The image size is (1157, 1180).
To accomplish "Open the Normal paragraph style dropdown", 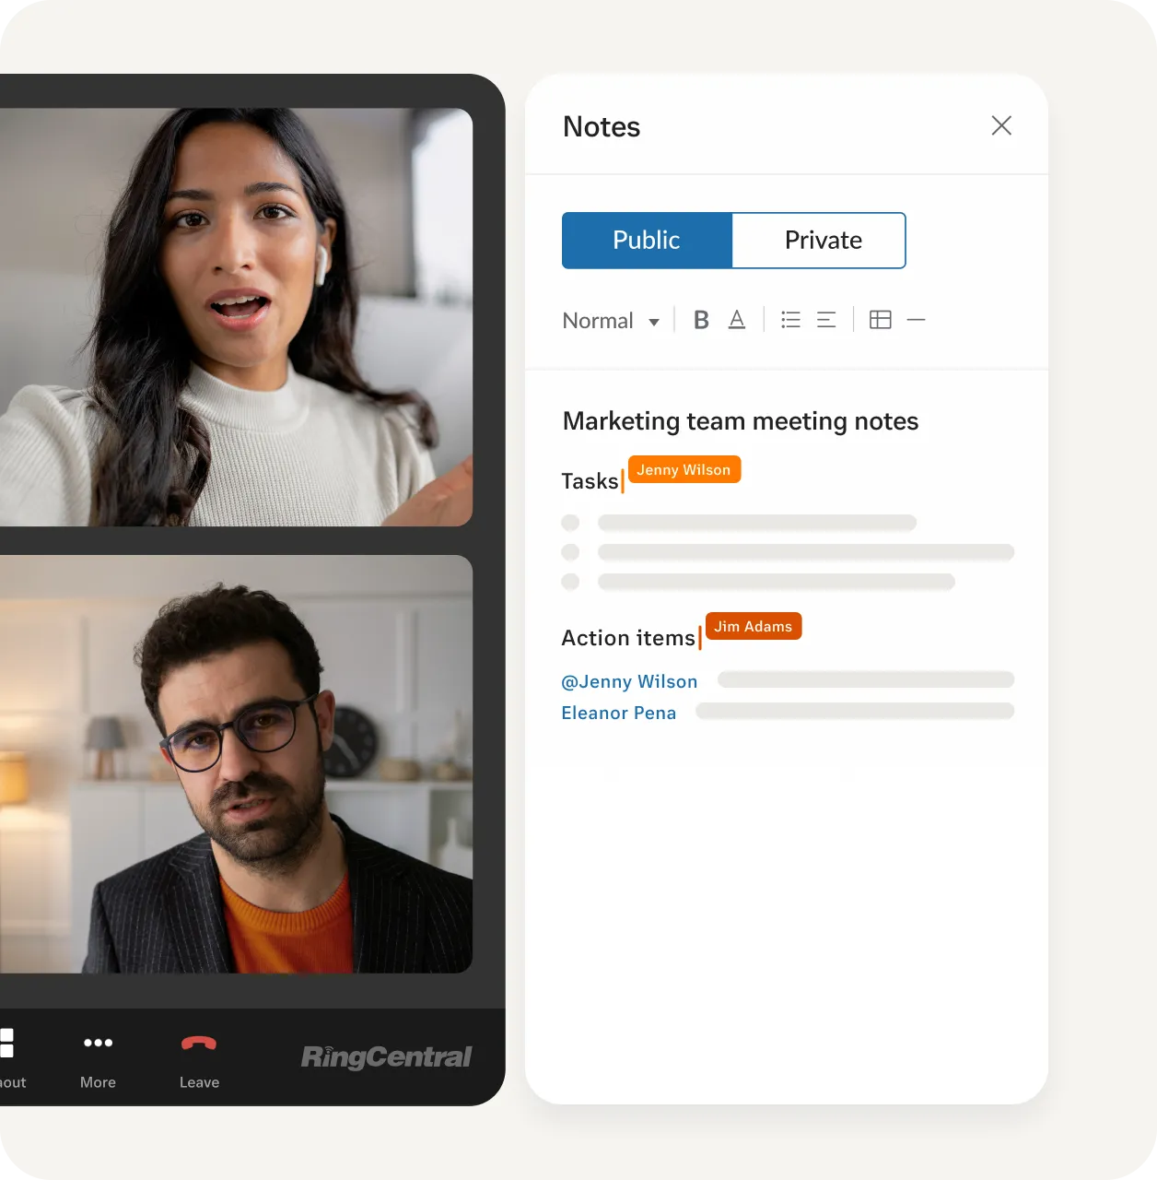I will coord(597,320).
